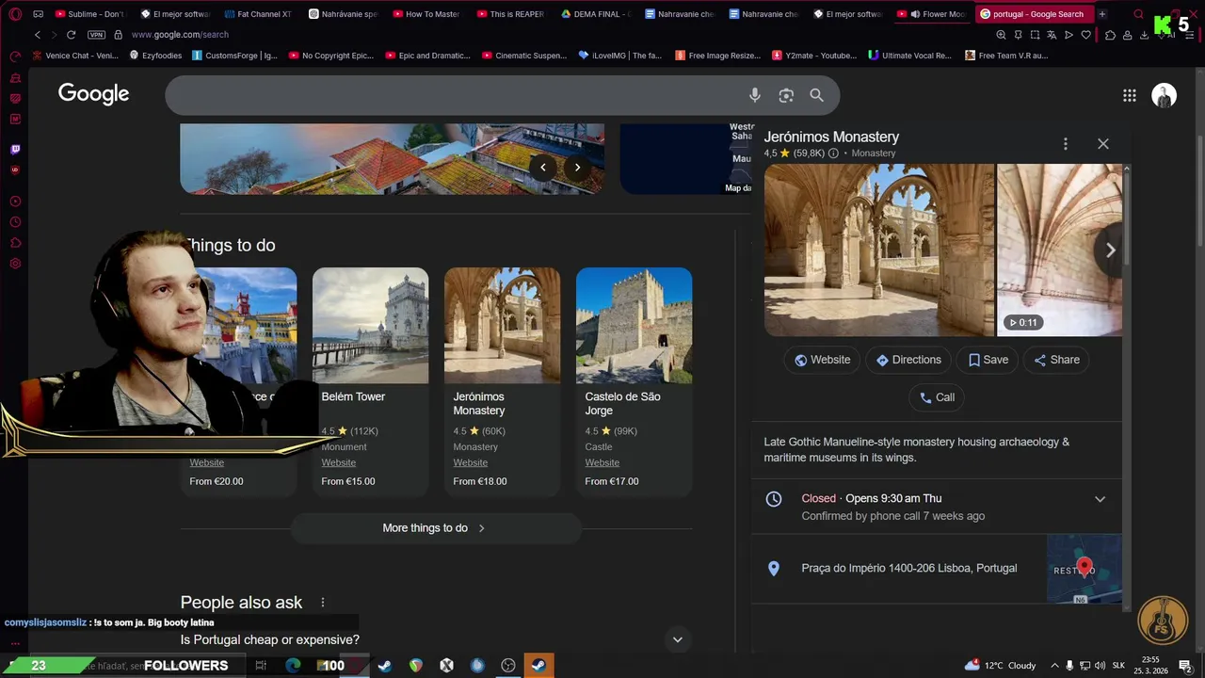The width and height of the screenshot is (1205, 678).
Task: Open Microsoft Edge from taskbar
Action: (x=293, y=666)
